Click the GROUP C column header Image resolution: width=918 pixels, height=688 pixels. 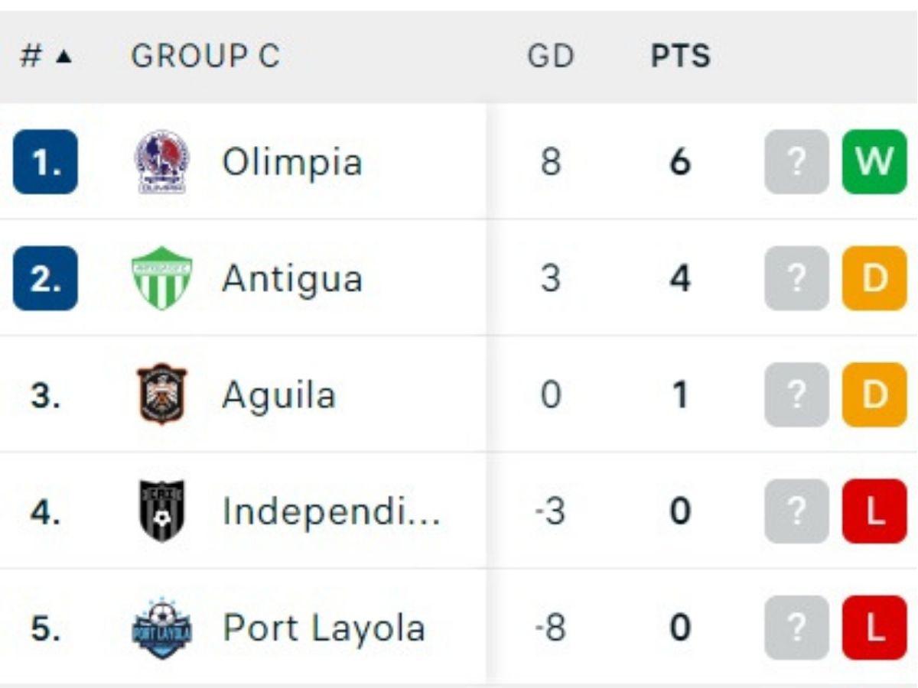tap(205, 57)
